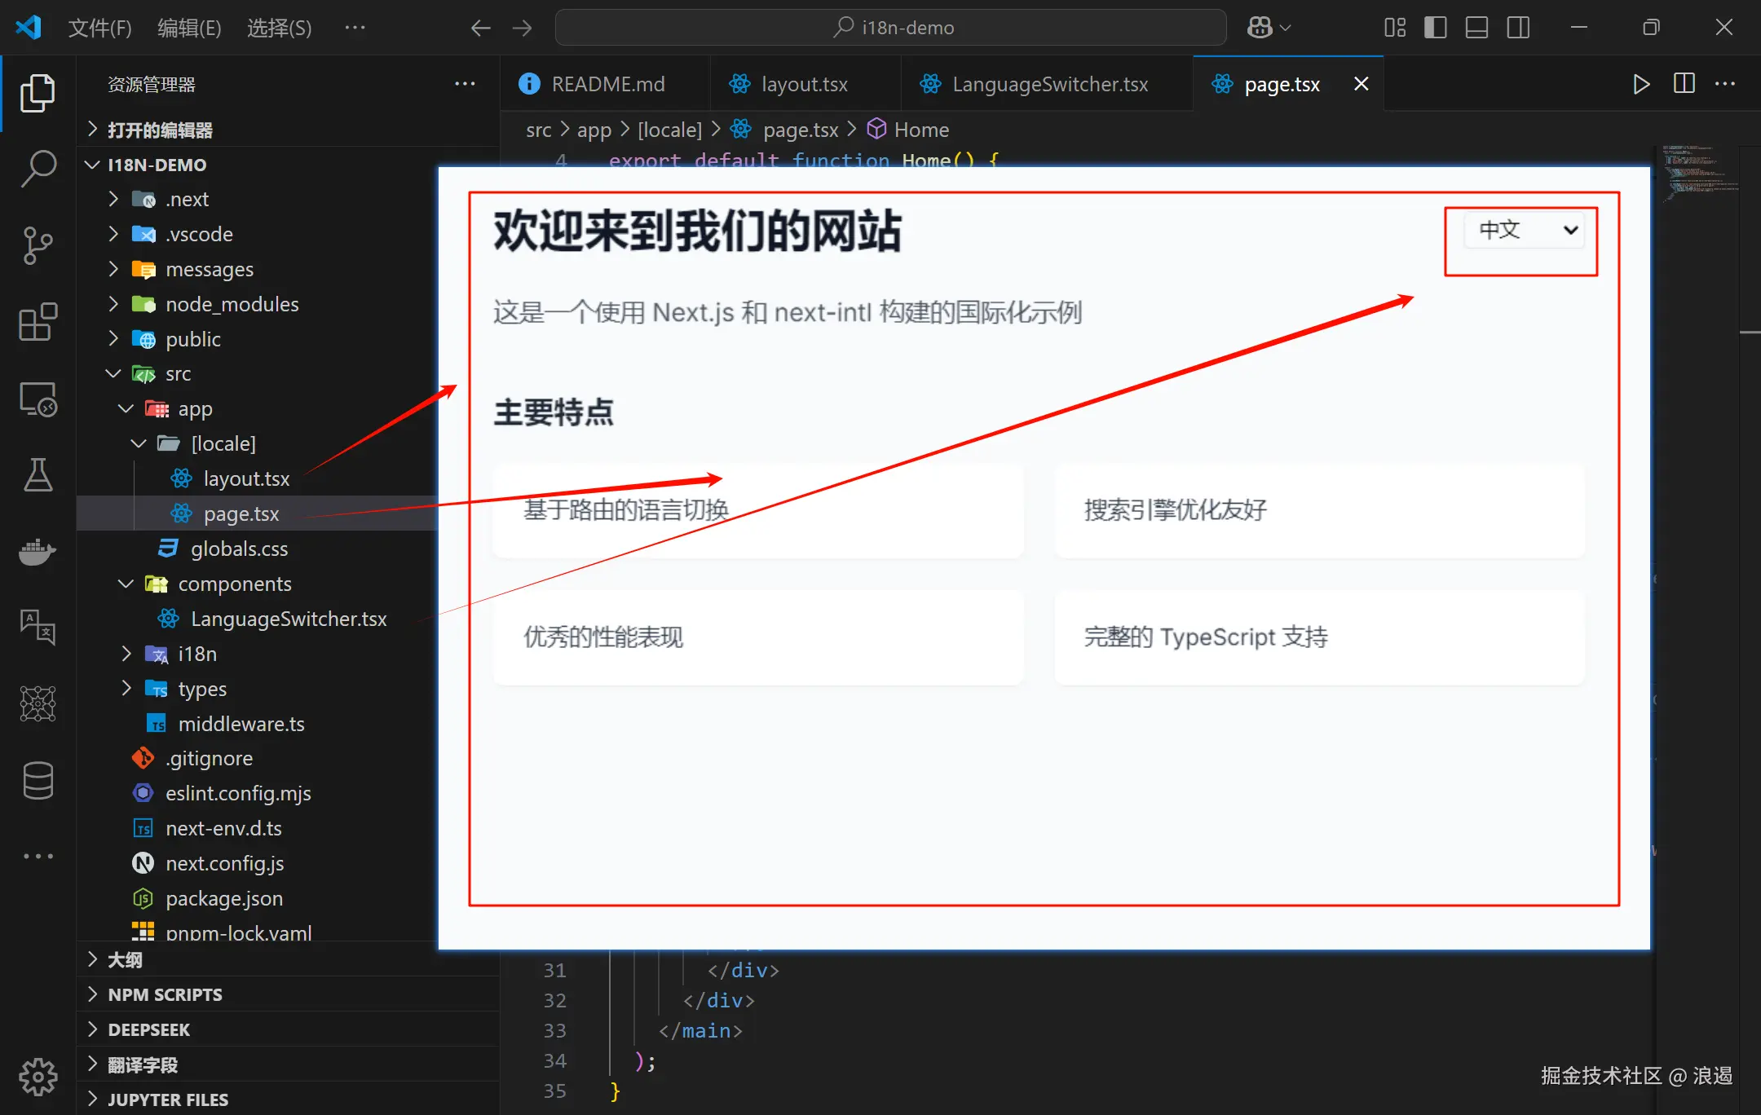This screenshot has width=1761, height=1115.
Task: Open the Extensions view
Action: pyautogui.click(x=38, y=322)
